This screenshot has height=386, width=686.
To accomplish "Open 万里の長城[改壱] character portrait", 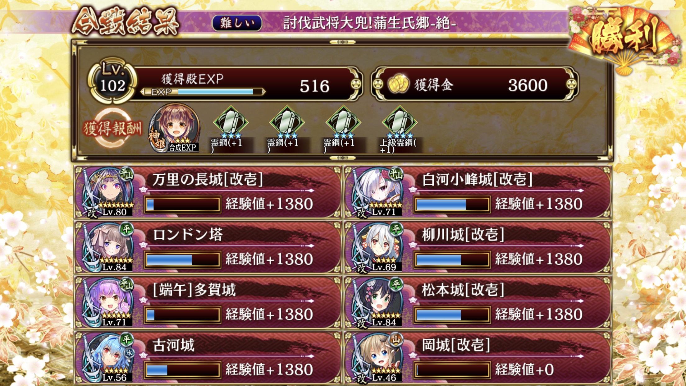I will click(x=109, y=192).
